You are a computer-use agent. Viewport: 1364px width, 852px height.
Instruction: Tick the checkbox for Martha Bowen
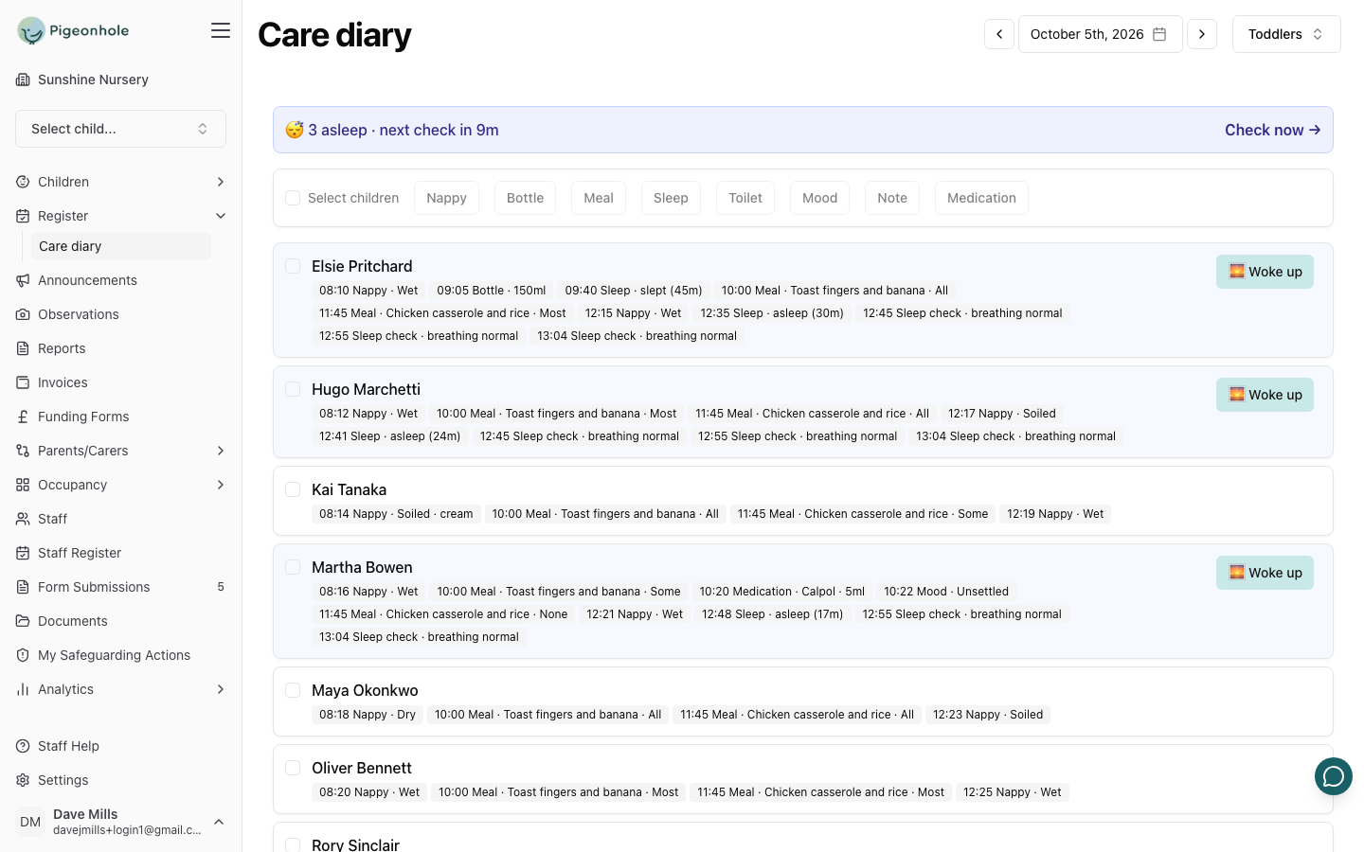click(293, 567)
